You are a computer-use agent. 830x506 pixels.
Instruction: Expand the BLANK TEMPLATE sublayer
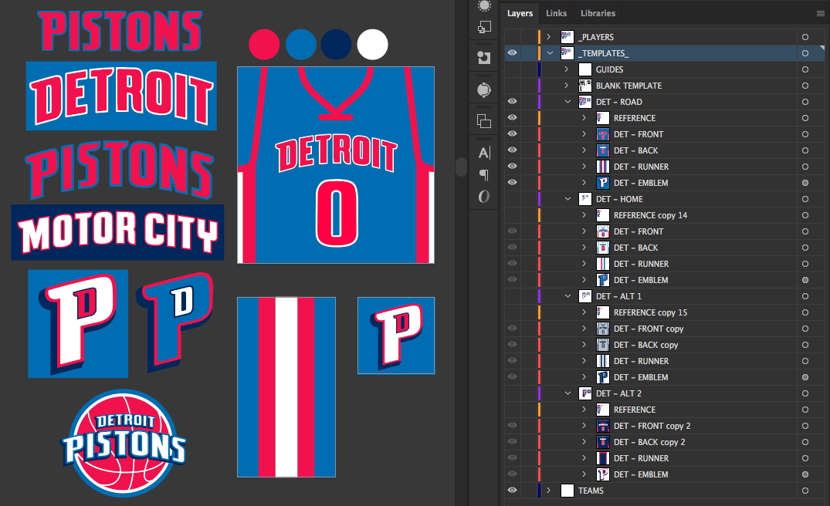pyautogui.click(x=566, y=85)
